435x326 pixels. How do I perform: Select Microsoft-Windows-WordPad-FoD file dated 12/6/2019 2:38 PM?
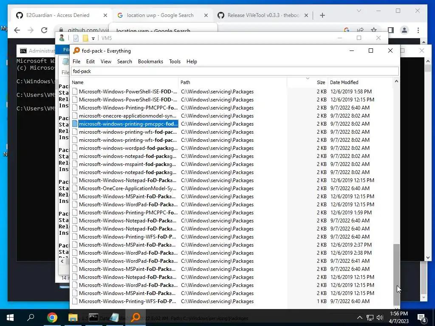coord(128,253)
